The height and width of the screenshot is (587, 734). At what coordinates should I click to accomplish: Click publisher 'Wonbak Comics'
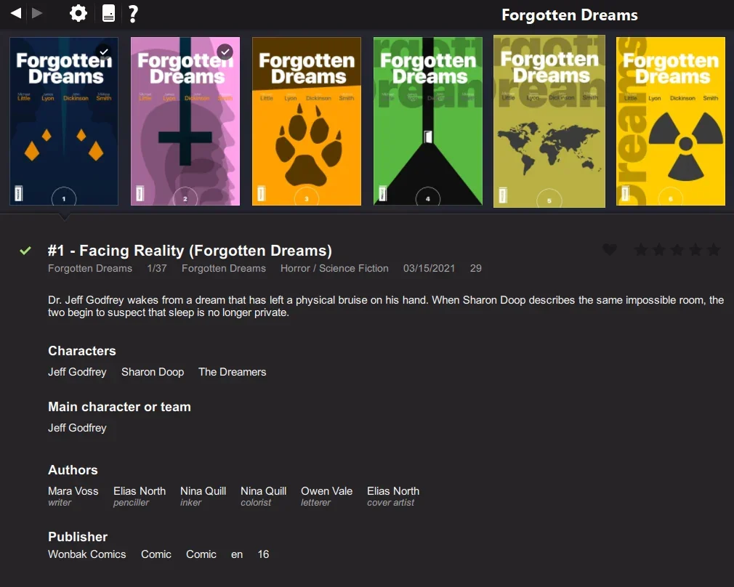pyautogui.click(x=87, y=554)
